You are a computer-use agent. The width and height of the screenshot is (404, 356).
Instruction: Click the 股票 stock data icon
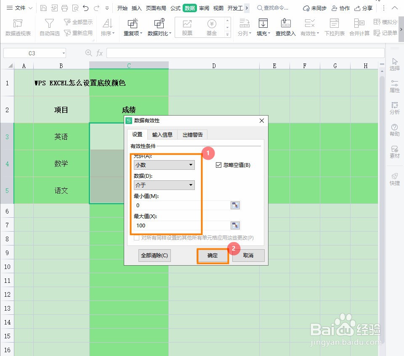(187, 27)
